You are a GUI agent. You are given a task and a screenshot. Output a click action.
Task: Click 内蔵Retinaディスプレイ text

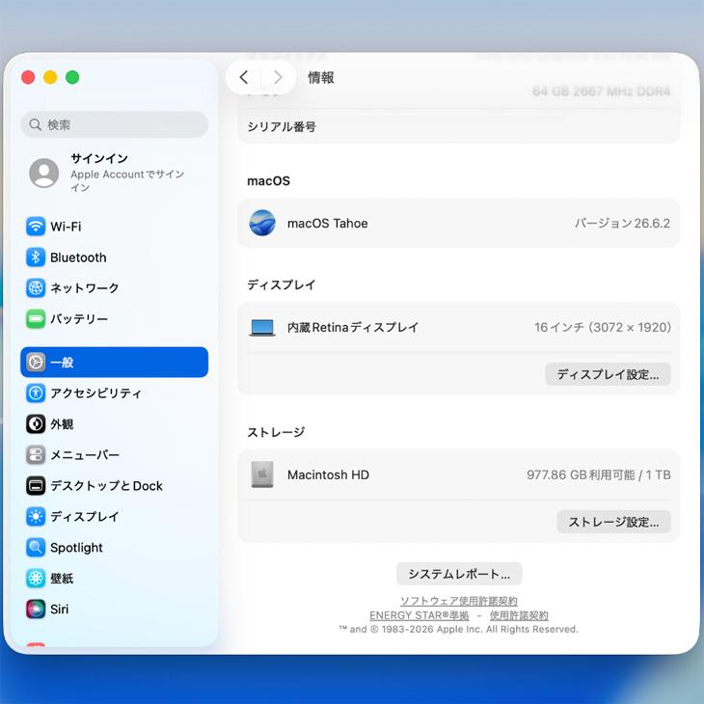point(353,327)
